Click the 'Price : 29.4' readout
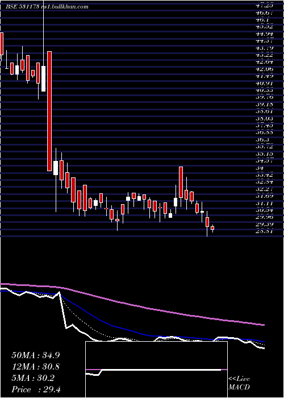The width and height of the screenshot is (284, 398). coord(36,389)
